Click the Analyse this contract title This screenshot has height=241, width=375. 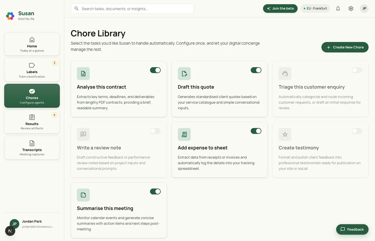pyautogui.click(x=102, y=87)
